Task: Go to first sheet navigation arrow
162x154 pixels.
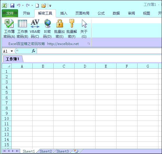Action: pos(4,151)
